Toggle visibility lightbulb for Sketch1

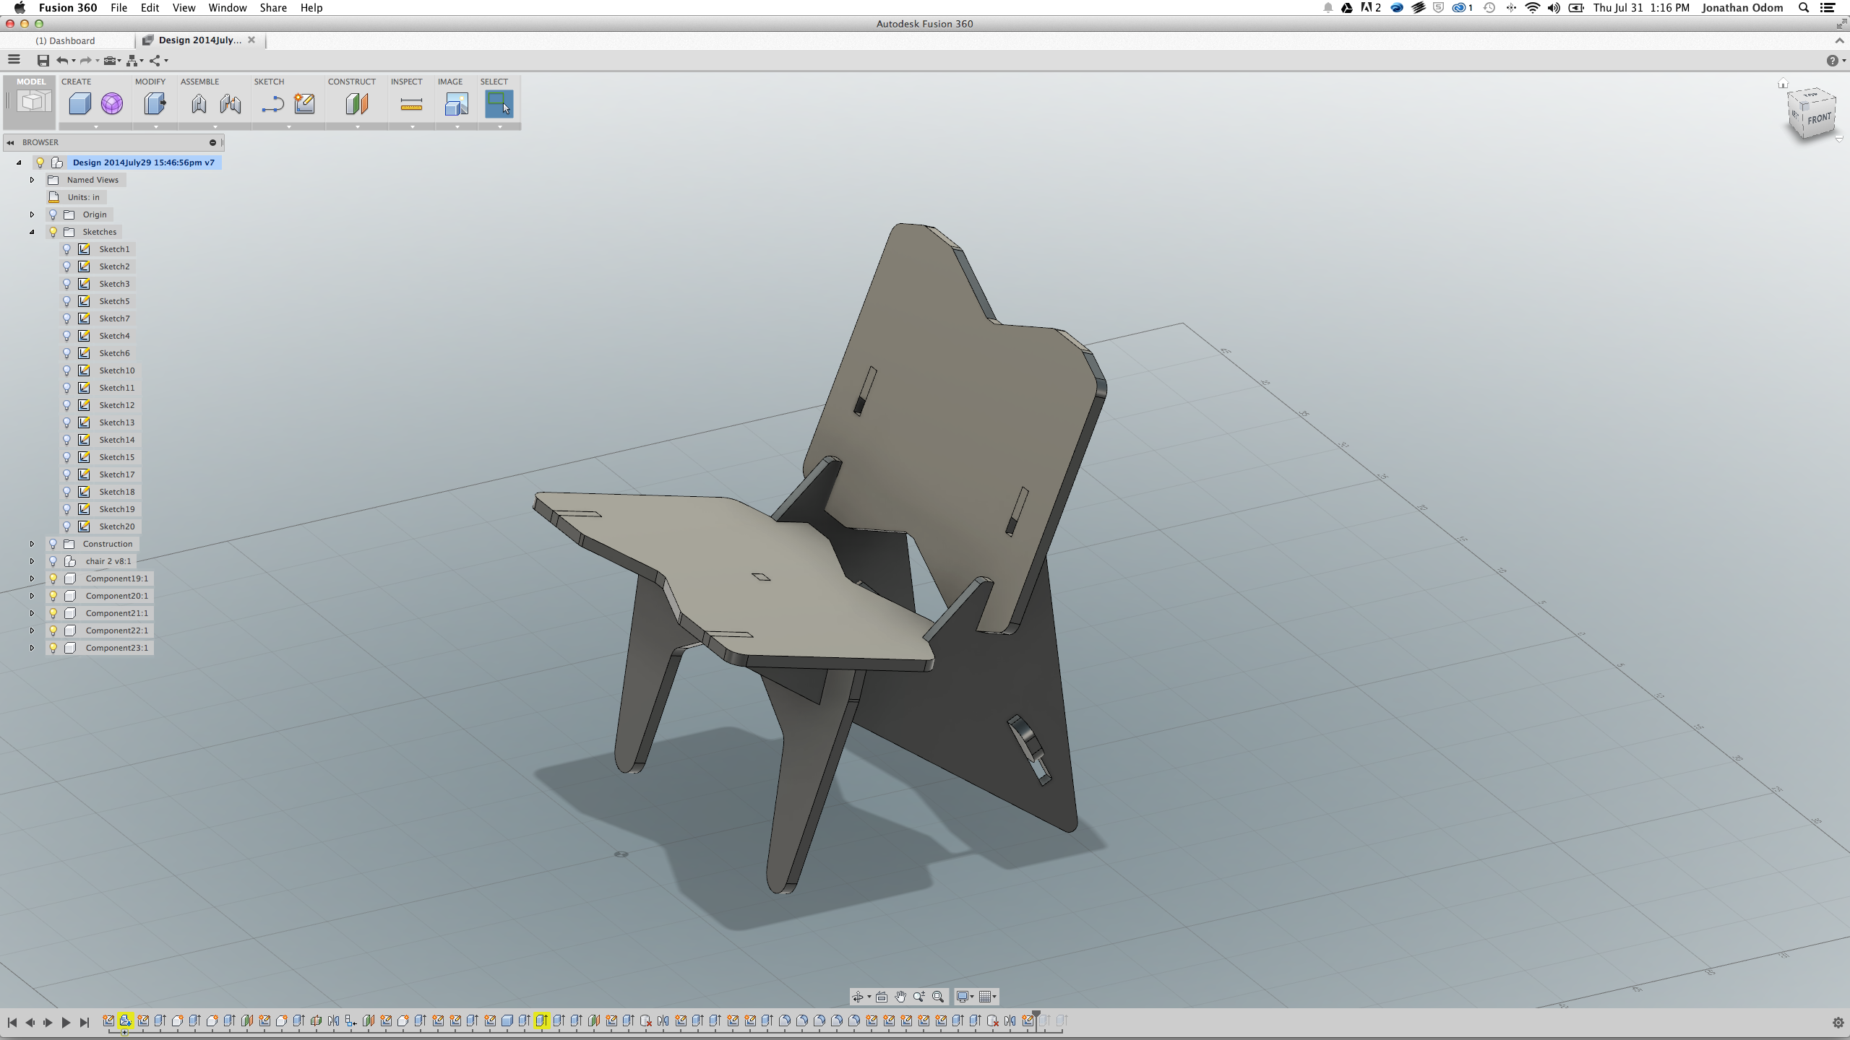(x=66, y=249)
